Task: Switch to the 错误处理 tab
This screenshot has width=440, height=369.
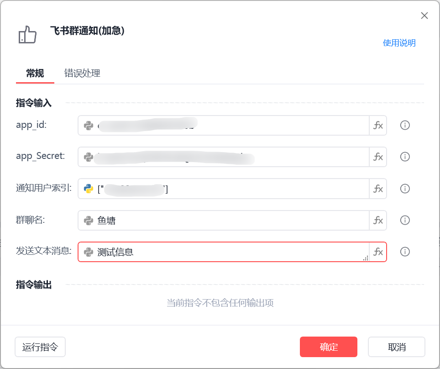Action: point(82,73)
